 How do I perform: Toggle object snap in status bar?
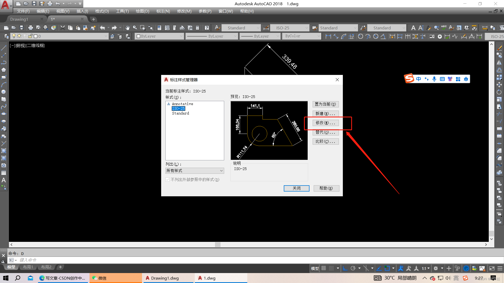tap(387, 268)
